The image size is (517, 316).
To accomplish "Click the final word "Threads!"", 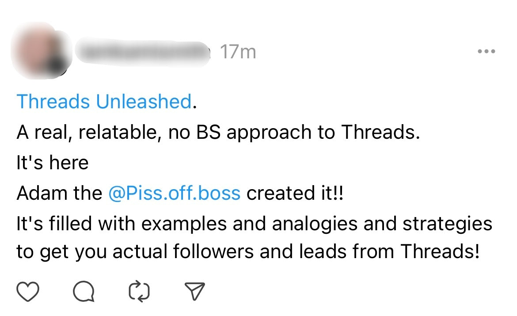I will point(440,252).
